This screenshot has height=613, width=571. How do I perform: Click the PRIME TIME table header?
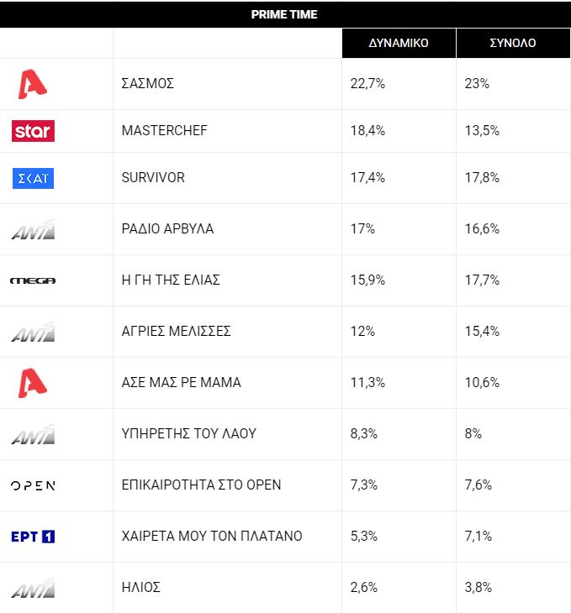pos(284,14)
